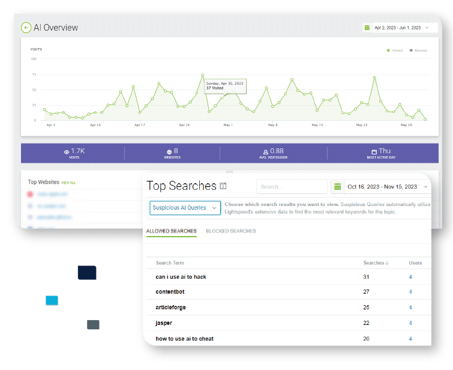Click the eye icon next to 1.7K visits
Screen dimensions: 453x370
coord(67,152)
